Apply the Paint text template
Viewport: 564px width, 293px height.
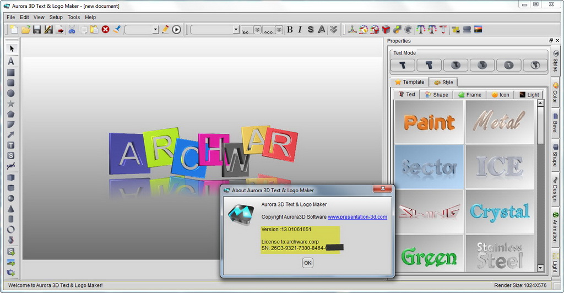point(429,122)
